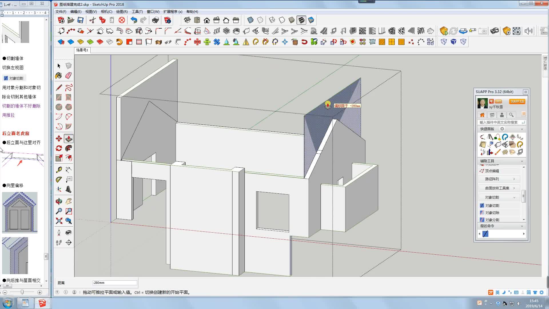Choose the pink Eraser tool
Viewport: 549px width, 309px height.
(69, 76)
